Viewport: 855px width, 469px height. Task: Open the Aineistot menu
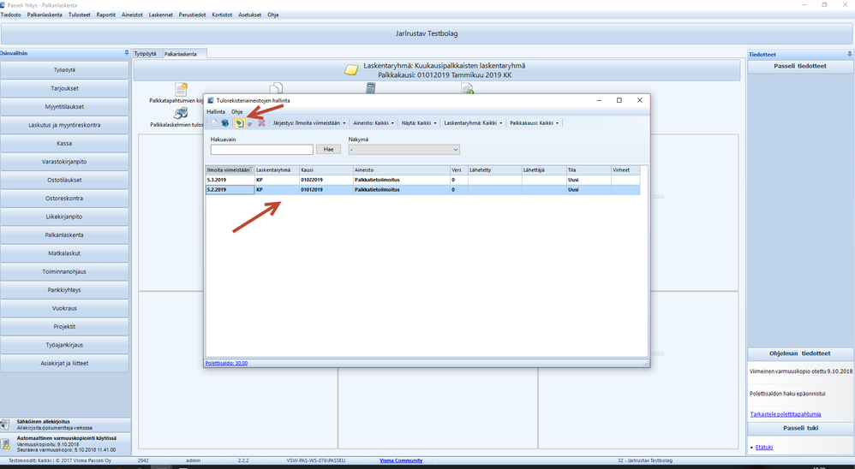pyautogui.click(x=132, y=15)
